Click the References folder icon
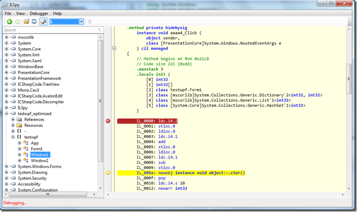This screenshot has width=357, height=212. [20, 119]
